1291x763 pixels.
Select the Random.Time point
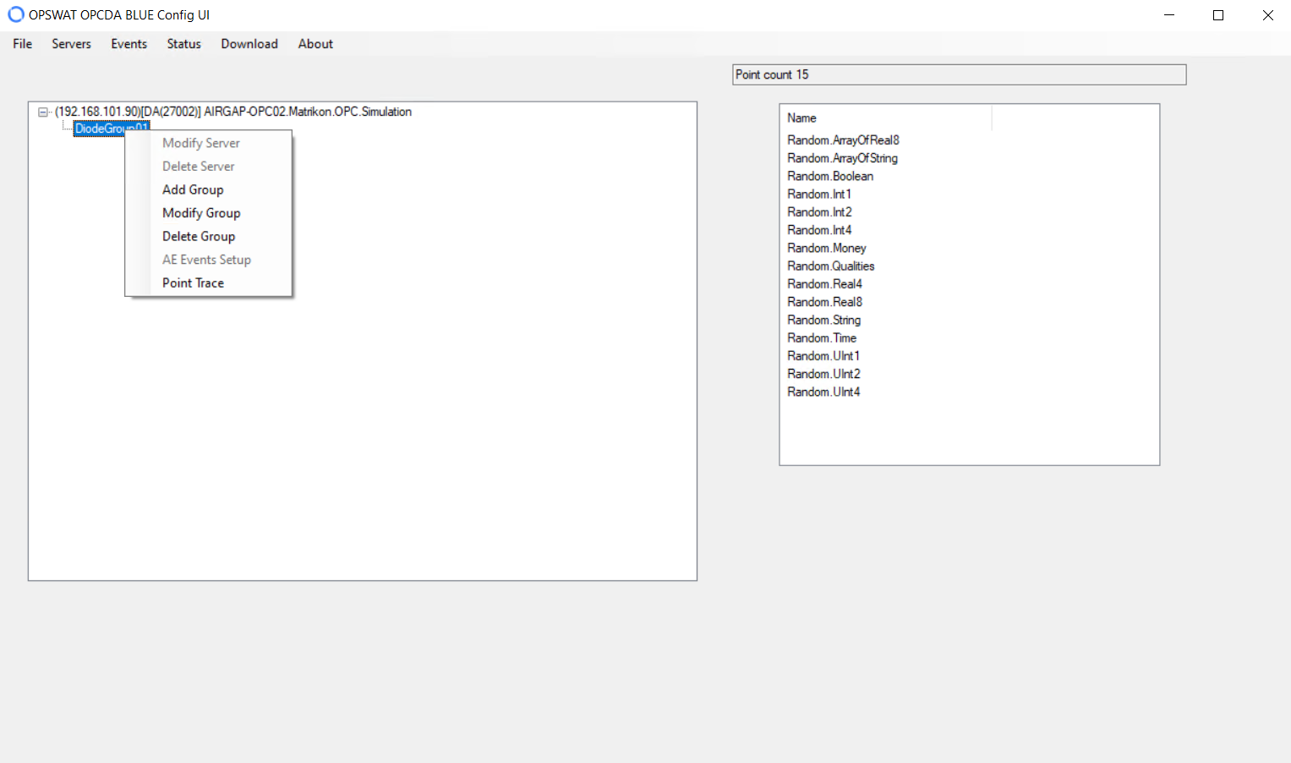(x=822, y=338)
